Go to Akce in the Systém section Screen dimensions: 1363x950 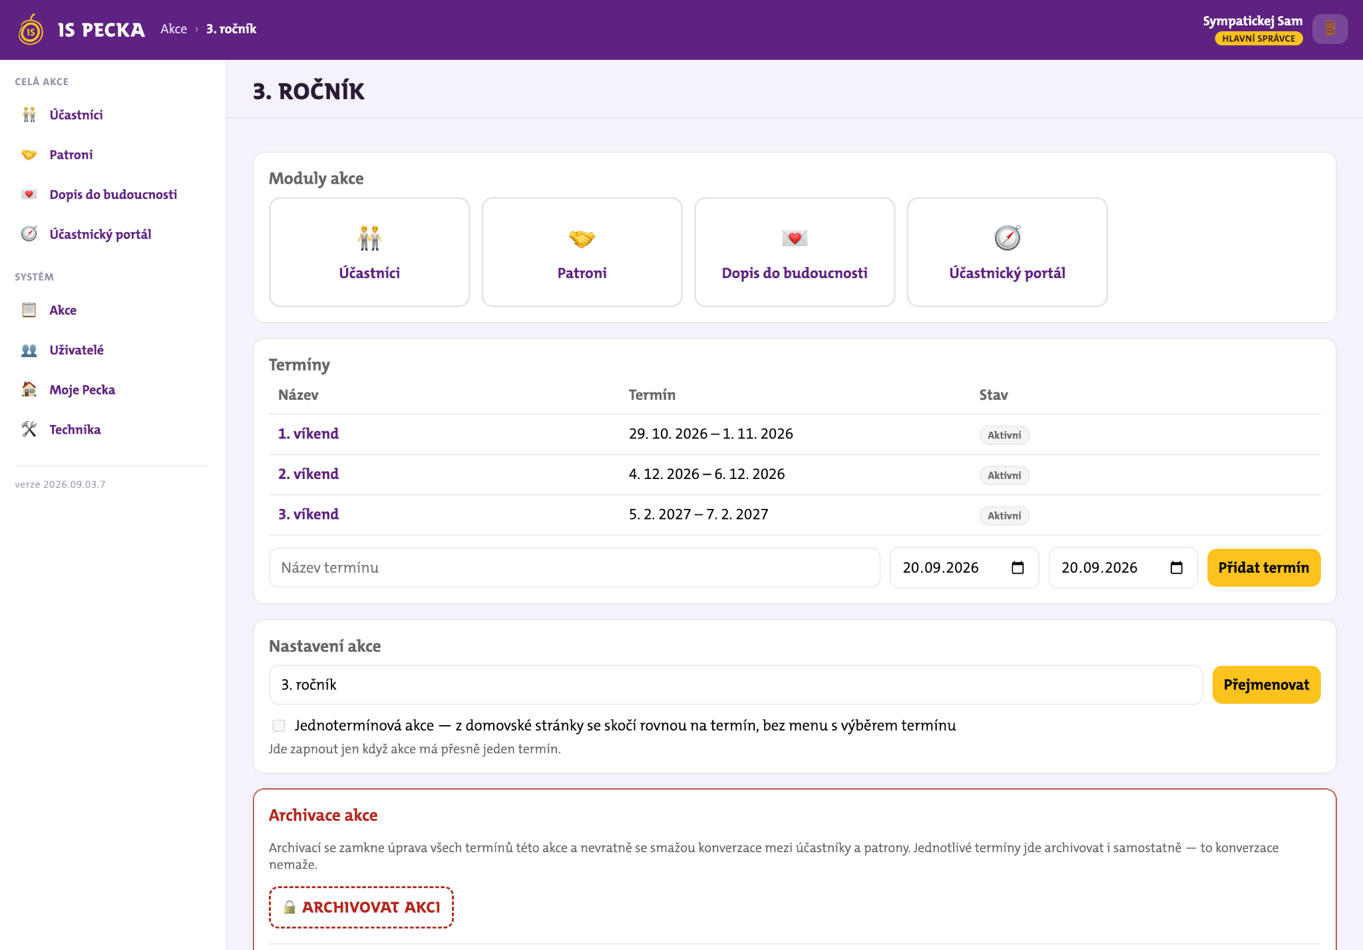point(63,310)
